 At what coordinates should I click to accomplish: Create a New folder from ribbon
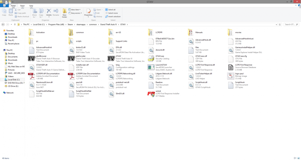tap(64, 13)
